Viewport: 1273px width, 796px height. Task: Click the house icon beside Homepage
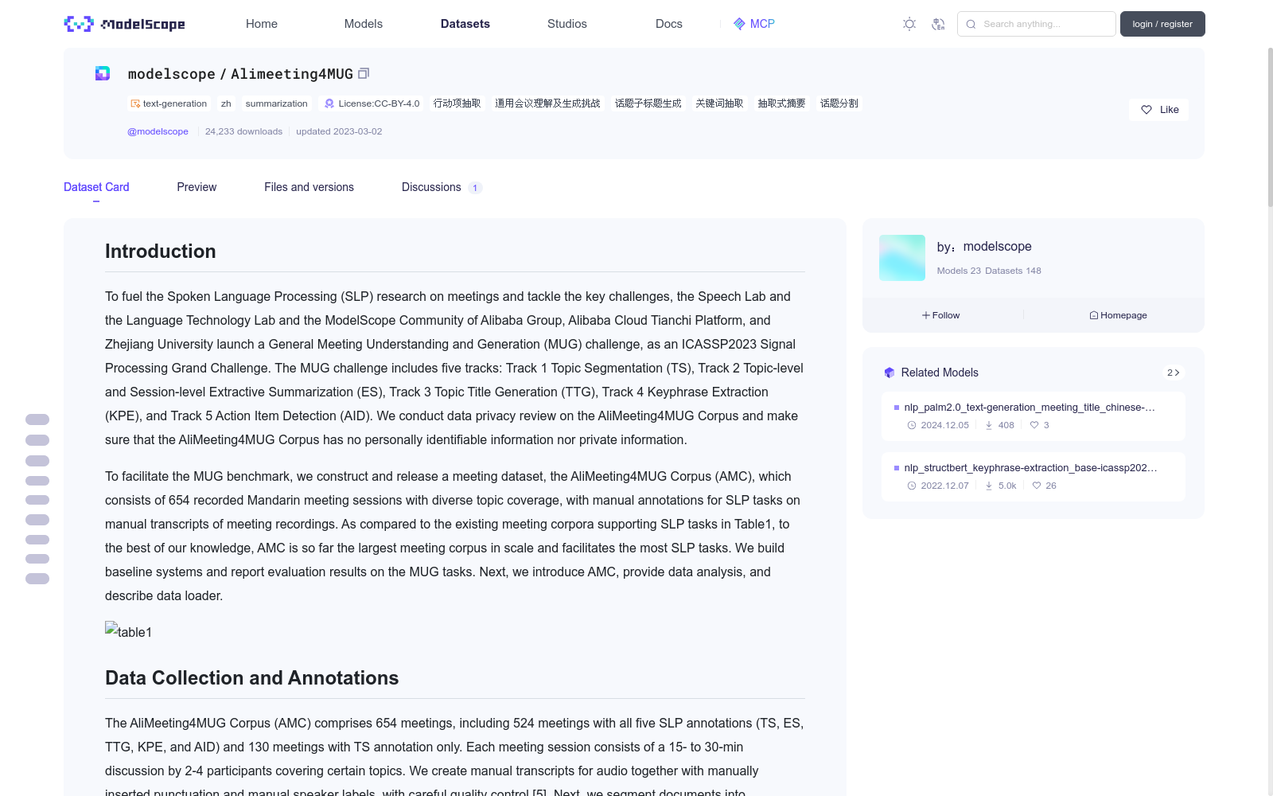click(x=1094, y=315)
